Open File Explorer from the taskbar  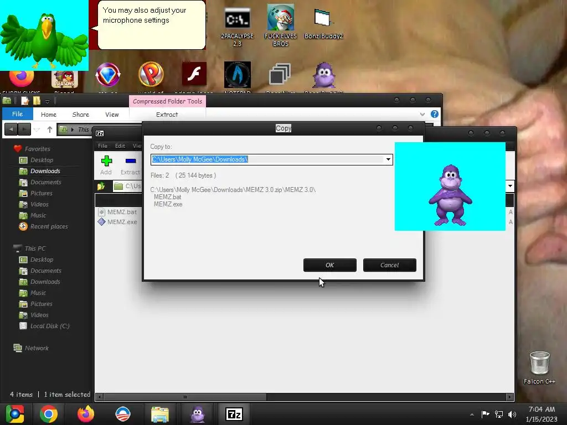pyautogui.click(x=160, y=414)
